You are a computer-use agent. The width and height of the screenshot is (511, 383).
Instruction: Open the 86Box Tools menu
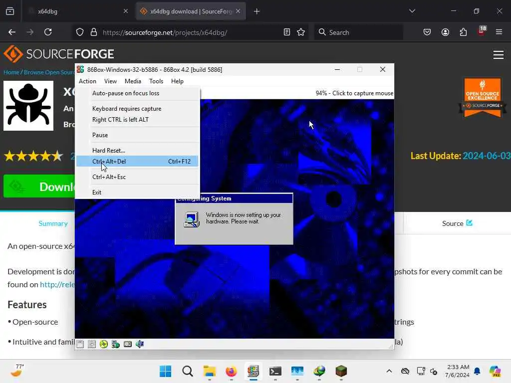[x=156, y=81]
